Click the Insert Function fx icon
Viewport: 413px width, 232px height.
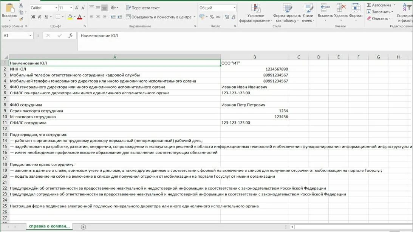(x=71, y=35)
